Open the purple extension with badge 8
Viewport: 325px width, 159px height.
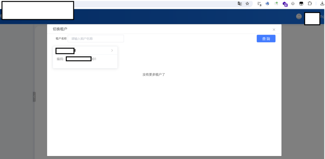tap(285, 4)
